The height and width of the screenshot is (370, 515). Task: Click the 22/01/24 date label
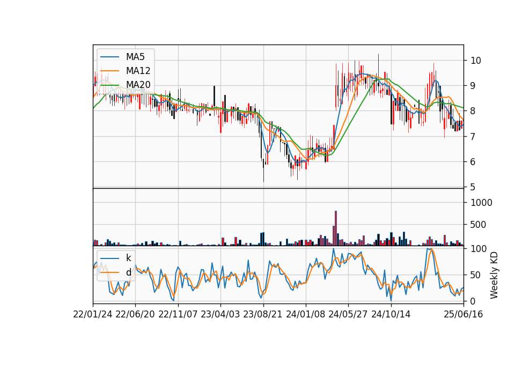click(x=93, y=314)
